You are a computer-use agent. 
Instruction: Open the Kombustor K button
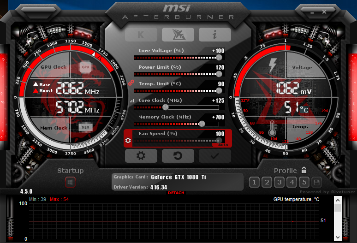tap(141, 35)
